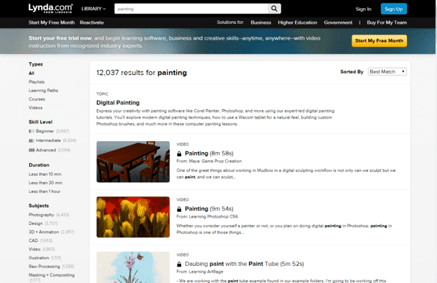This screenshot has height=283, width=437.
Task: Click the Lynda.com logo
Action: coord(51,8)
